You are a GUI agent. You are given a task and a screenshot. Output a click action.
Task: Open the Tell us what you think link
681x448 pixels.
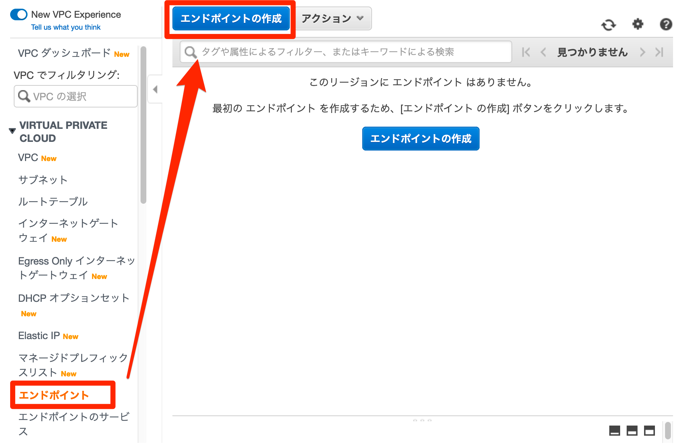(x=66, y=27)
